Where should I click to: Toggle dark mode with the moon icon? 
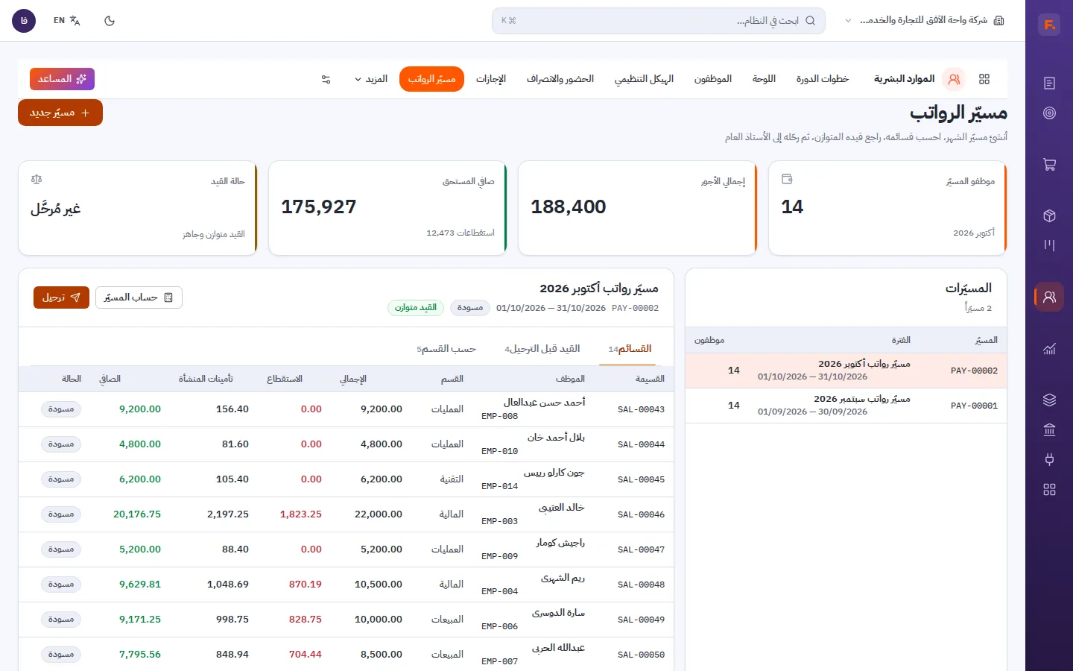point(110,21)
